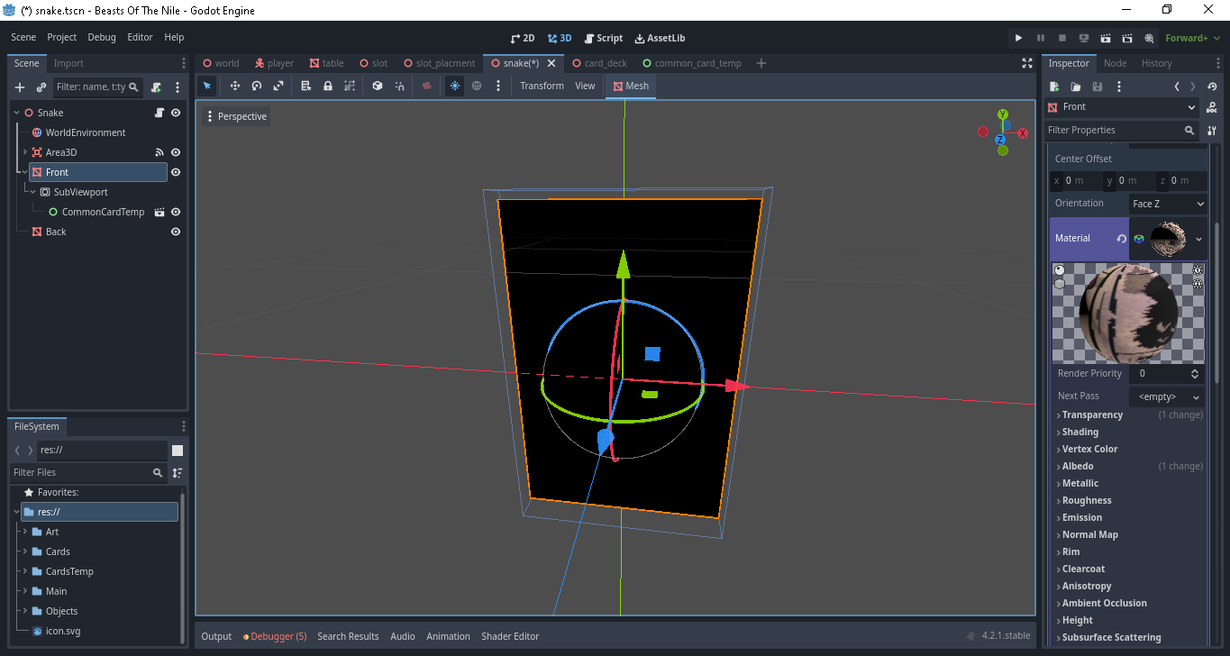Toggle visibility of the Area3D node
Screen dimensions: 1230x656
(176, 152)
